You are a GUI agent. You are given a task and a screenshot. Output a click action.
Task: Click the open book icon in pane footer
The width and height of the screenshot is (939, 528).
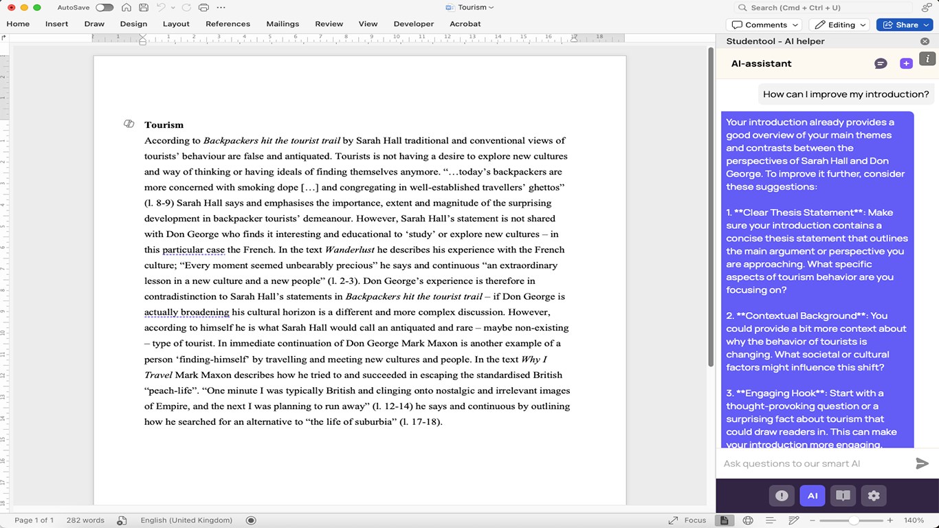[843, 496]
